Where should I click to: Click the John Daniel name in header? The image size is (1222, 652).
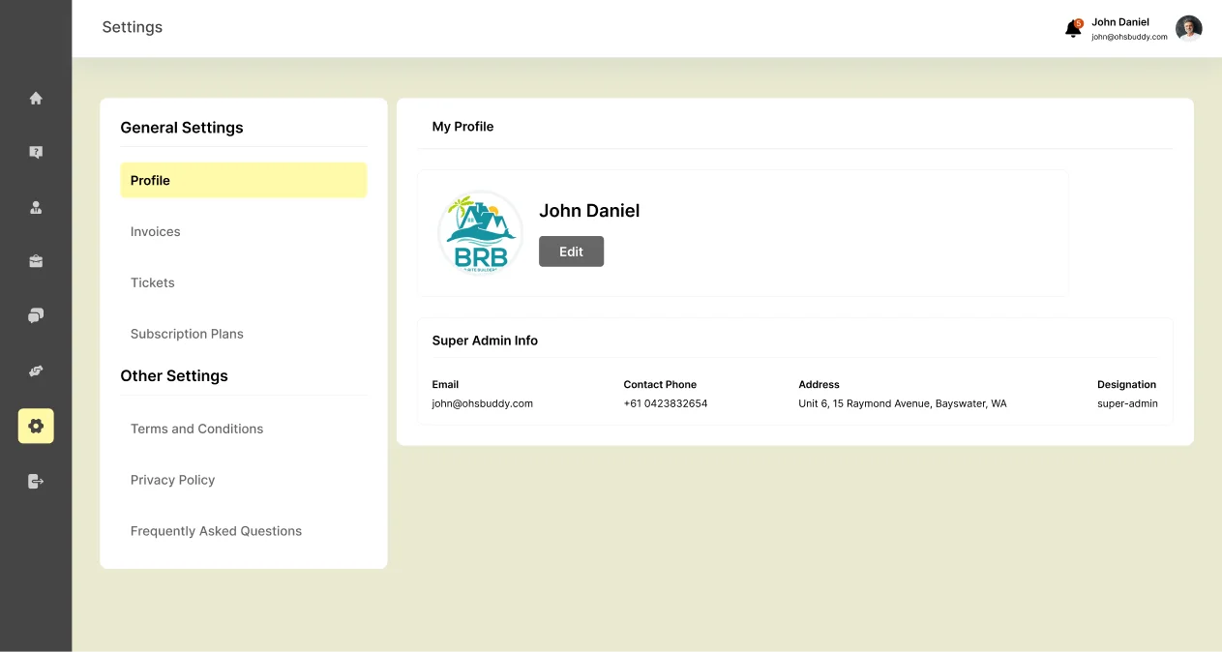click(1119, 22)
